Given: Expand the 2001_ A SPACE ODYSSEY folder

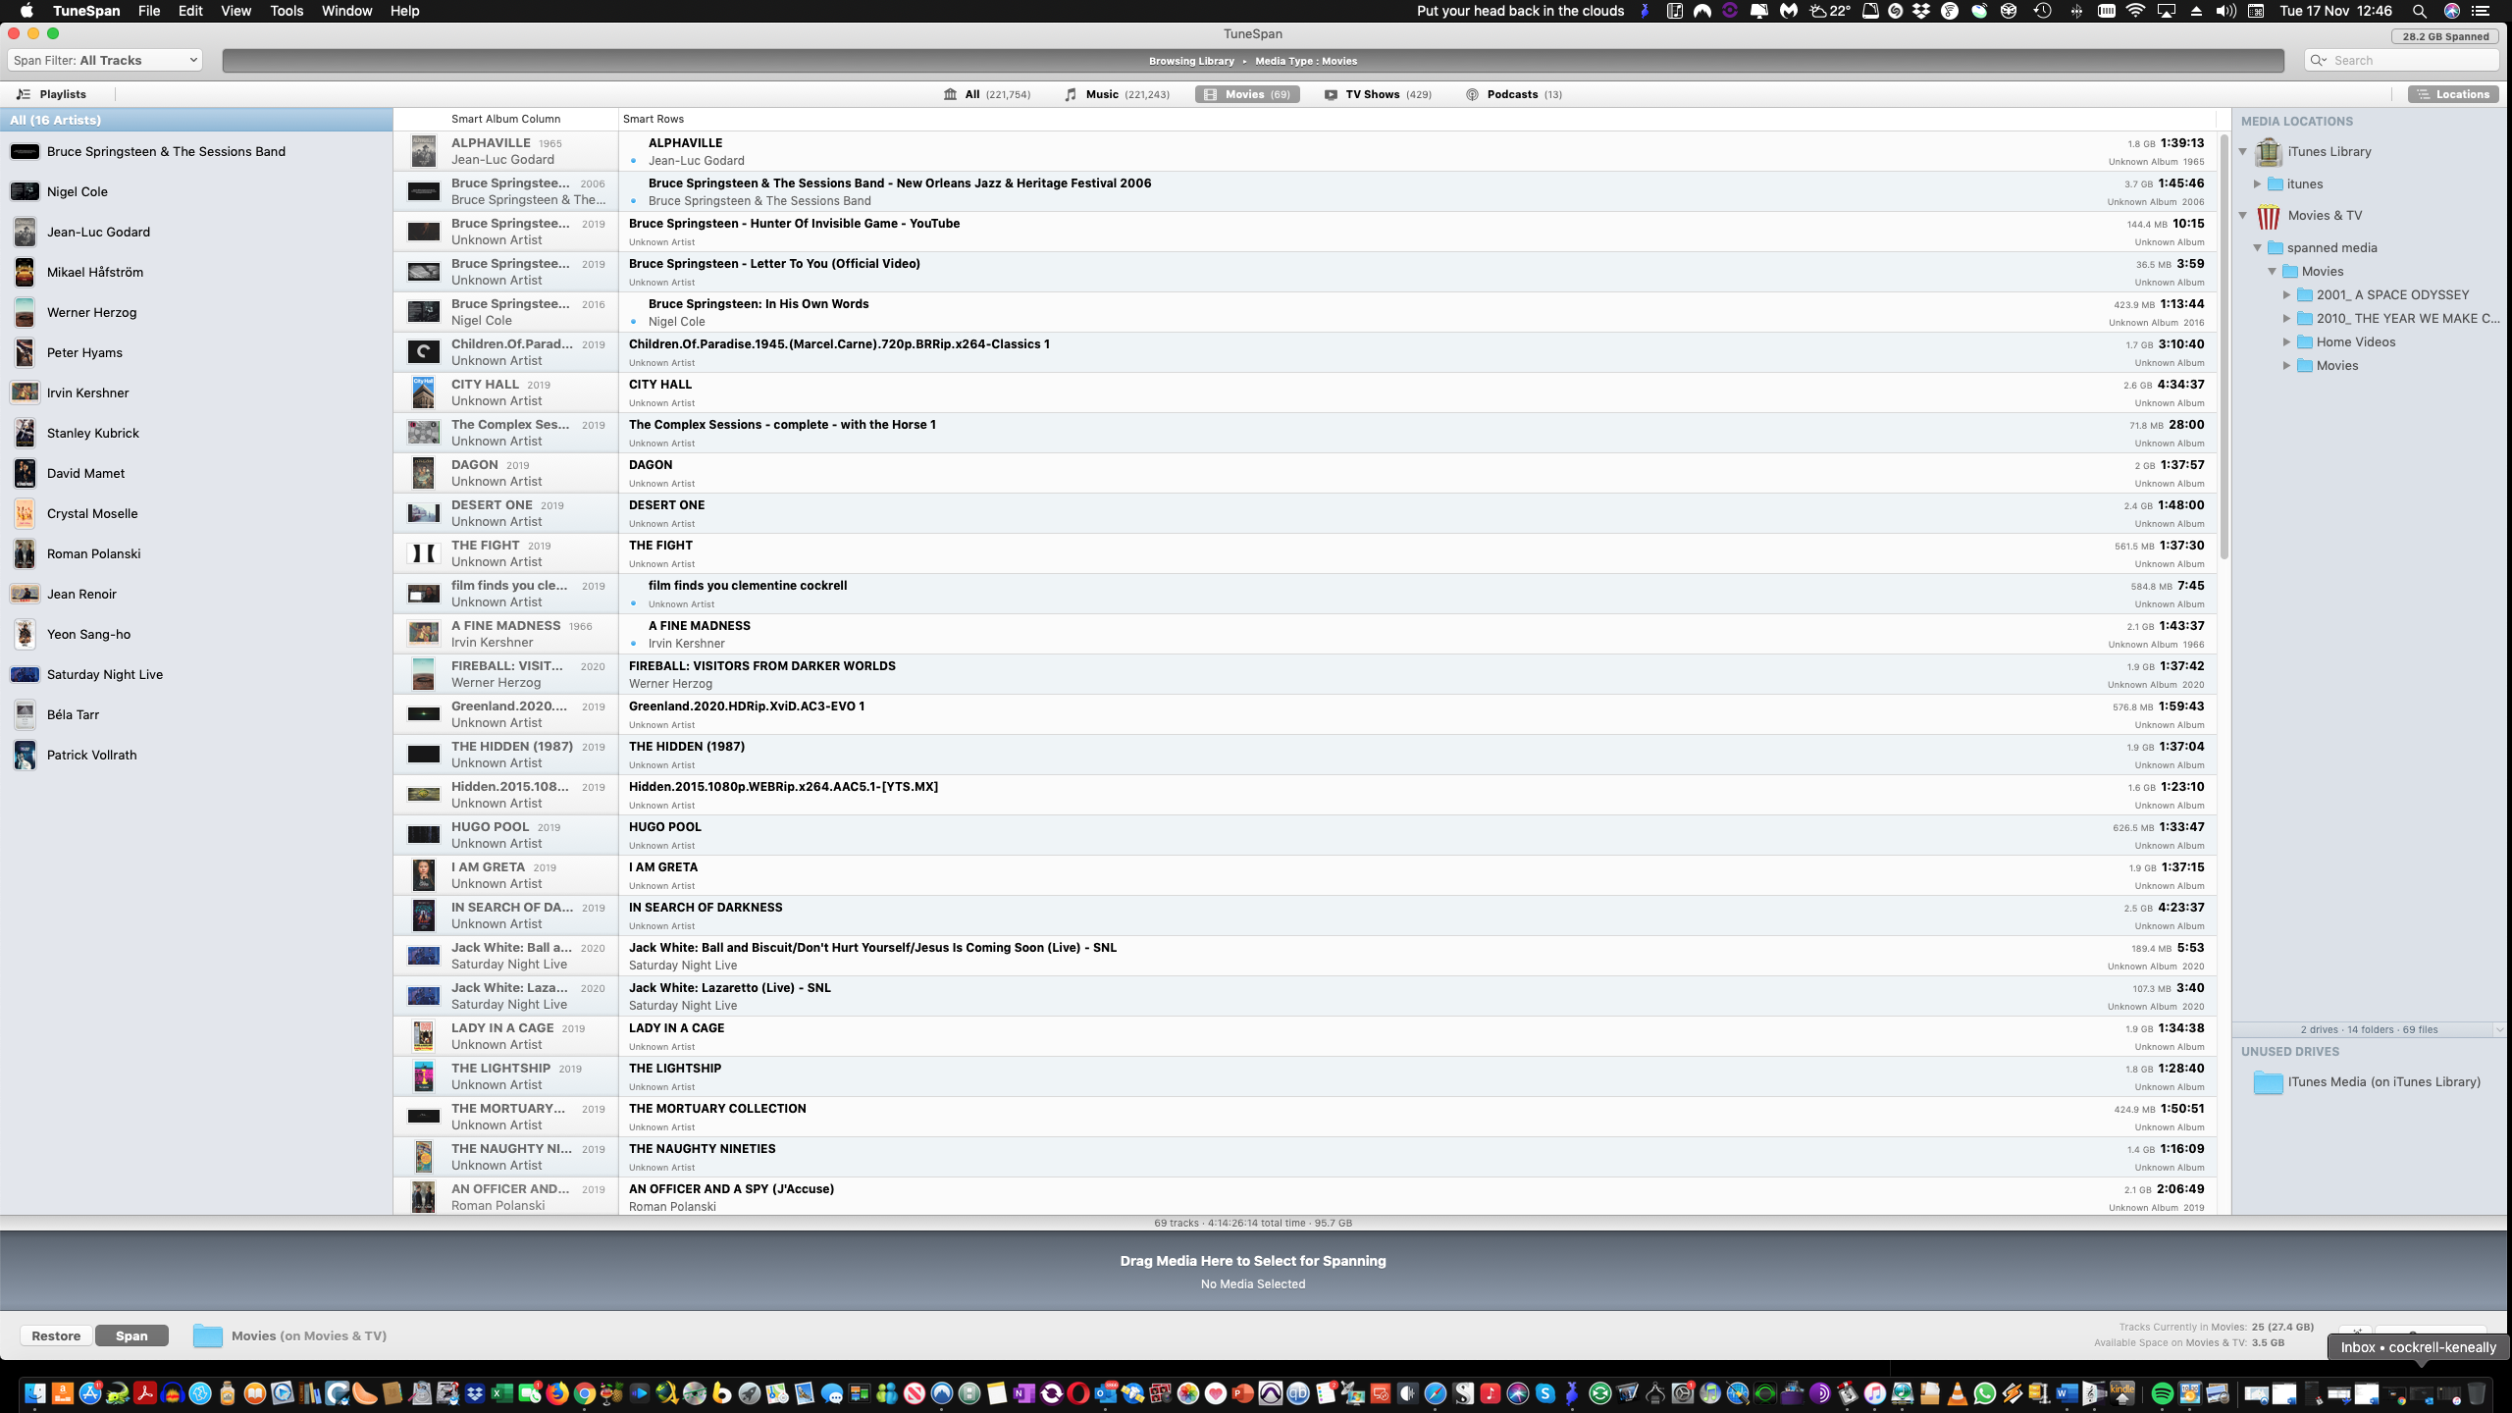Looking at the screenshot, I should [x=2286, y=294].
